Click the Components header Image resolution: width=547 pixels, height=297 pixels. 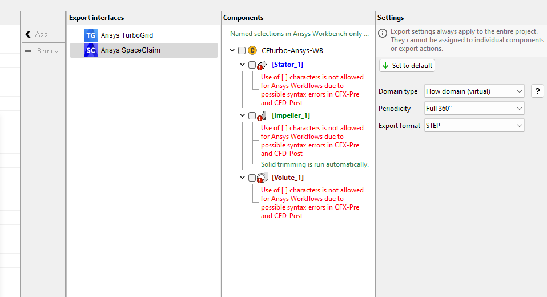pos(243,18)
